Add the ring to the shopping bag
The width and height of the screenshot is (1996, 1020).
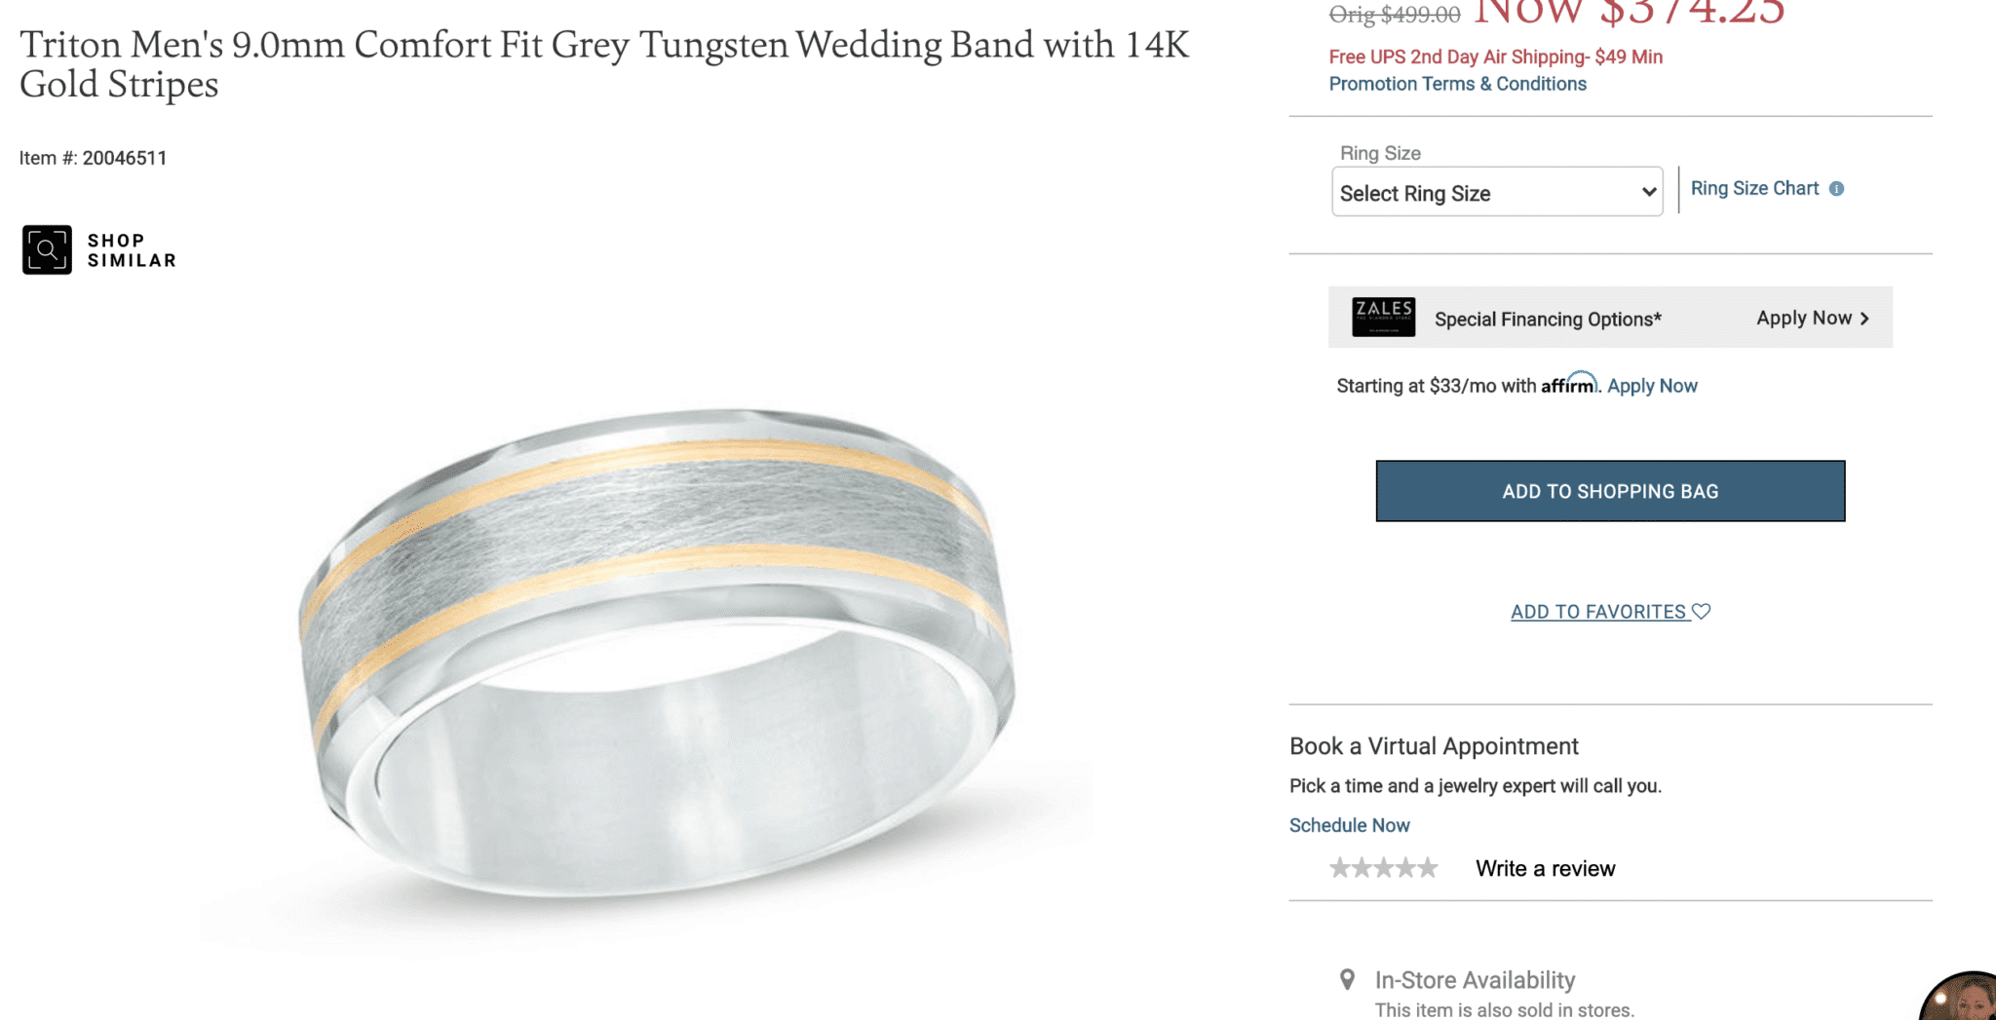[x=1610, y=491]
